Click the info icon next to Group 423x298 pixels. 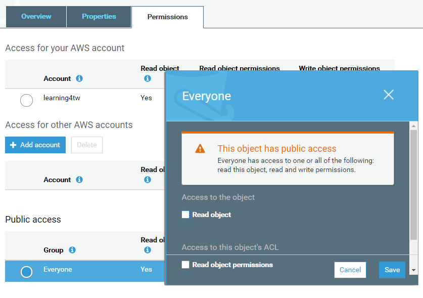tap(72, 250)
